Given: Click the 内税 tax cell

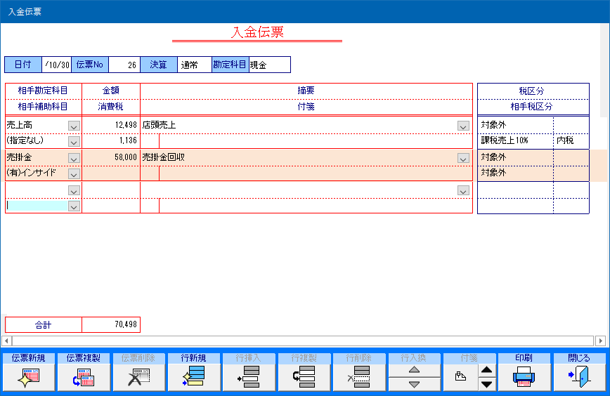Looking at the screenshot, I should [x=571, y=140].
